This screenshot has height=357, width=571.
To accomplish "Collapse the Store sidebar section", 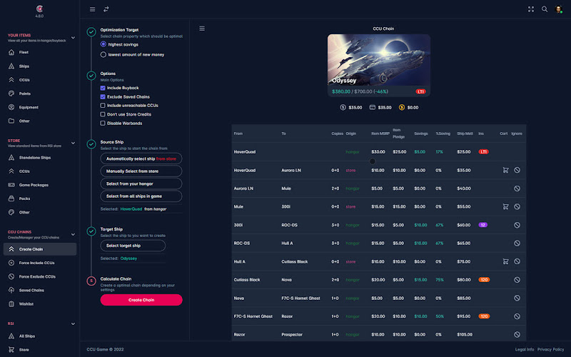I will point(73,143).
